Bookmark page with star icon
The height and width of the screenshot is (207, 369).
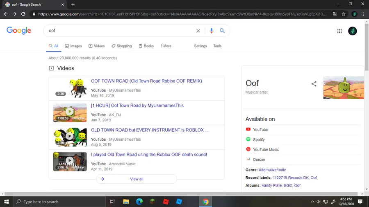344,14
